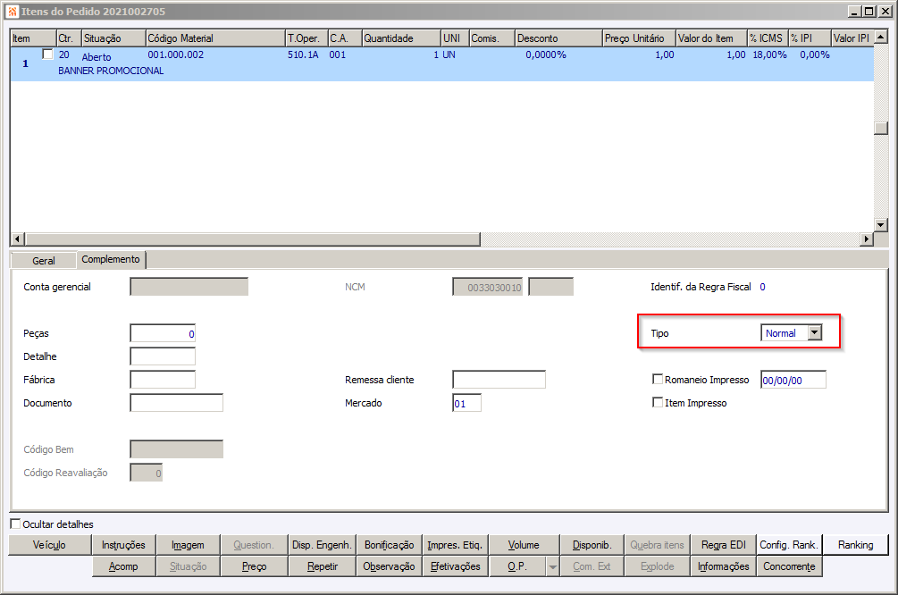Click the Valor do Item column header
The width and height of the screenshot is (898, 595).
pyautogui.click(x=711, y=38)
